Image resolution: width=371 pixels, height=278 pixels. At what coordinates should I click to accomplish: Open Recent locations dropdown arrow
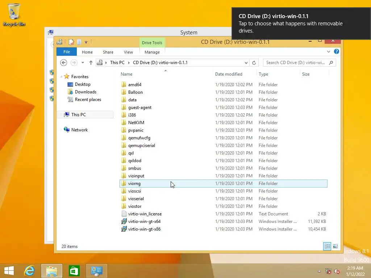point(83,63)
